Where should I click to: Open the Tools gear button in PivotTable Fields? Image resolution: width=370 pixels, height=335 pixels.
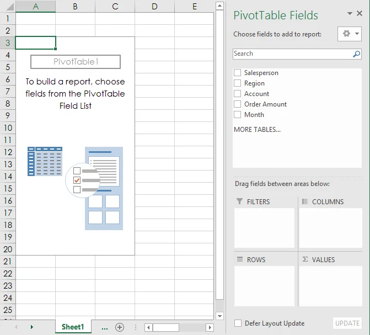350,34
